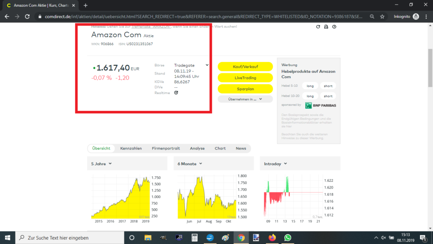Open WhatsApp from the taskbar
The height and width of the screenshot is (244, 433).
(x=288, y=238)
